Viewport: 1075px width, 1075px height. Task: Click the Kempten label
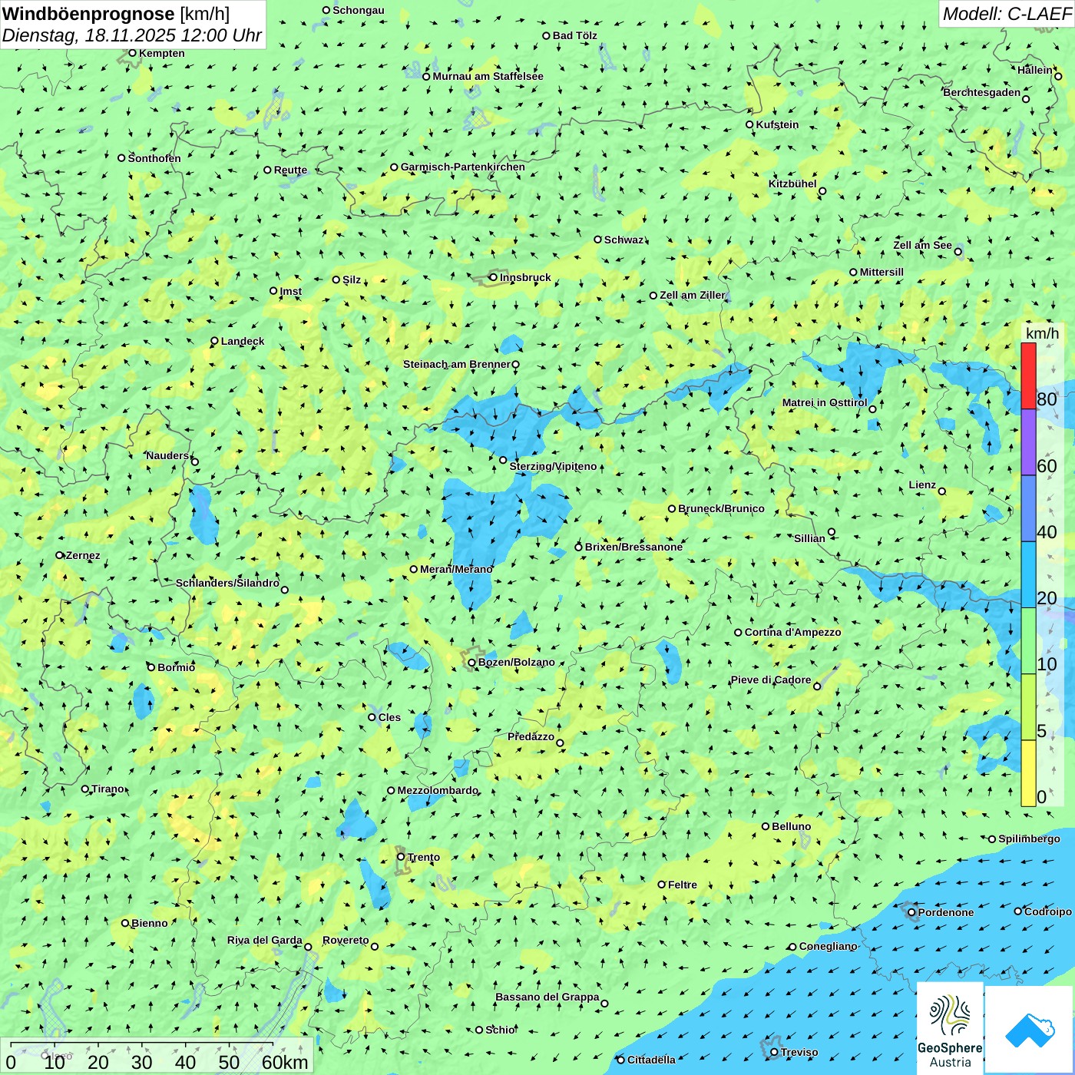click(162, 53)
